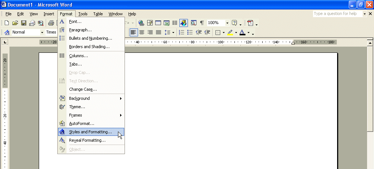The image size is (374, 169).
Task: Toggle the Bullets list button
Action: point(190,32)
